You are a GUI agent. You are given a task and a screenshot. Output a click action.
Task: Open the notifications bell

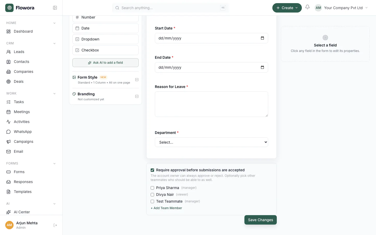coord(308,7)
